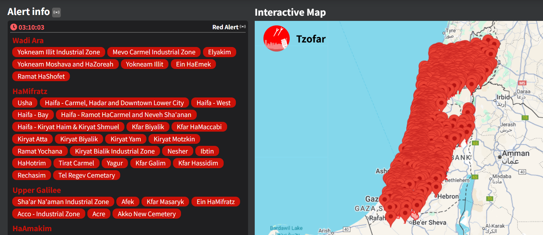Select the Acre tag
Screen dimensions: 543x235
click(x=99, y=214)
